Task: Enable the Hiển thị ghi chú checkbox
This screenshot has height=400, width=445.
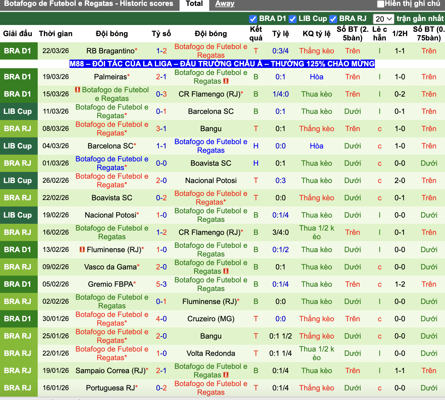Action: pos(381,4)
